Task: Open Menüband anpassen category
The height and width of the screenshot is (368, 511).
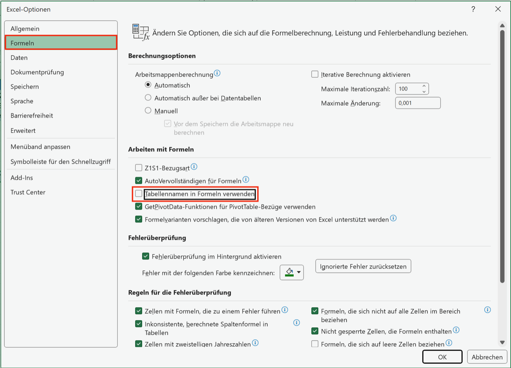Action: (x=61, y=147)
